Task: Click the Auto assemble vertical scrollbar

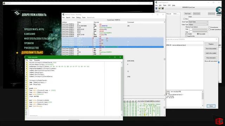Action: [122, 89]
